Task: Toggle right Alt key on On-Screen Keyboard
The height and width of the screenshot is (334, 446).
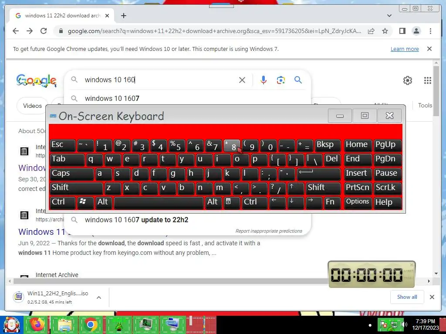Action: (x=213, y=203)
